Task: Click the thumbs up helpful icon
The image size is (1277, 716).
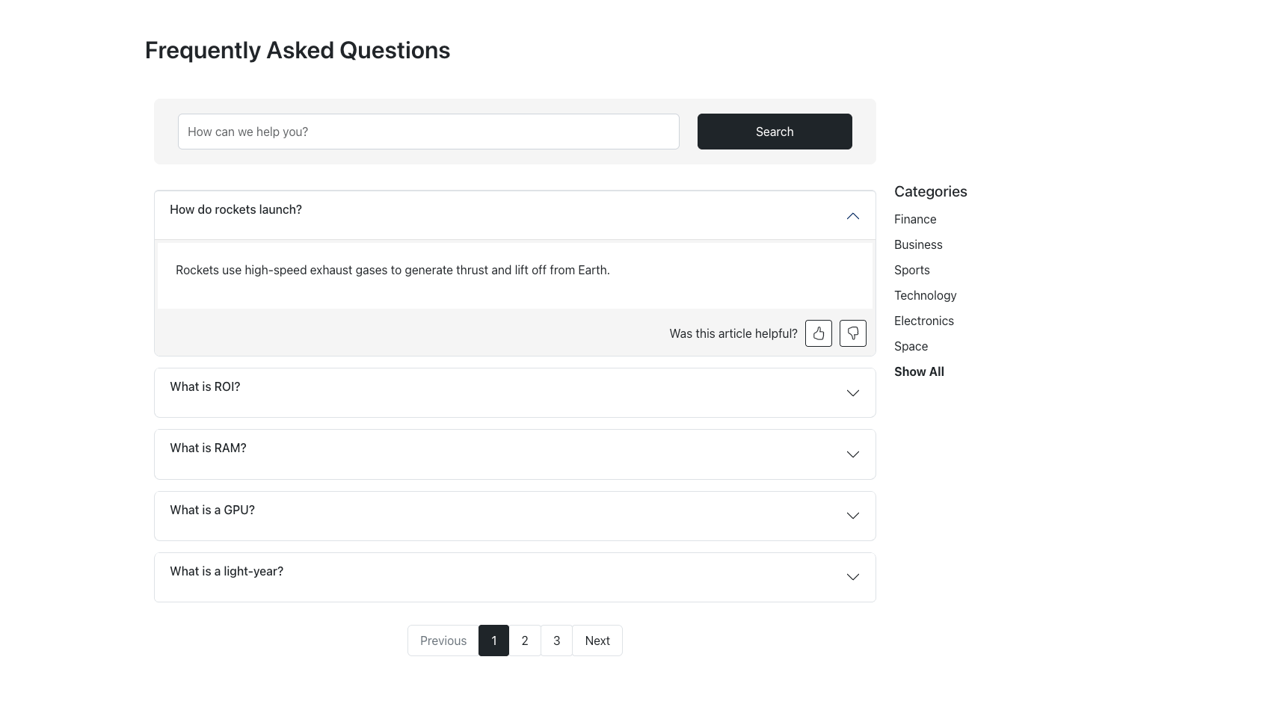Action: (x=818, y=333)
